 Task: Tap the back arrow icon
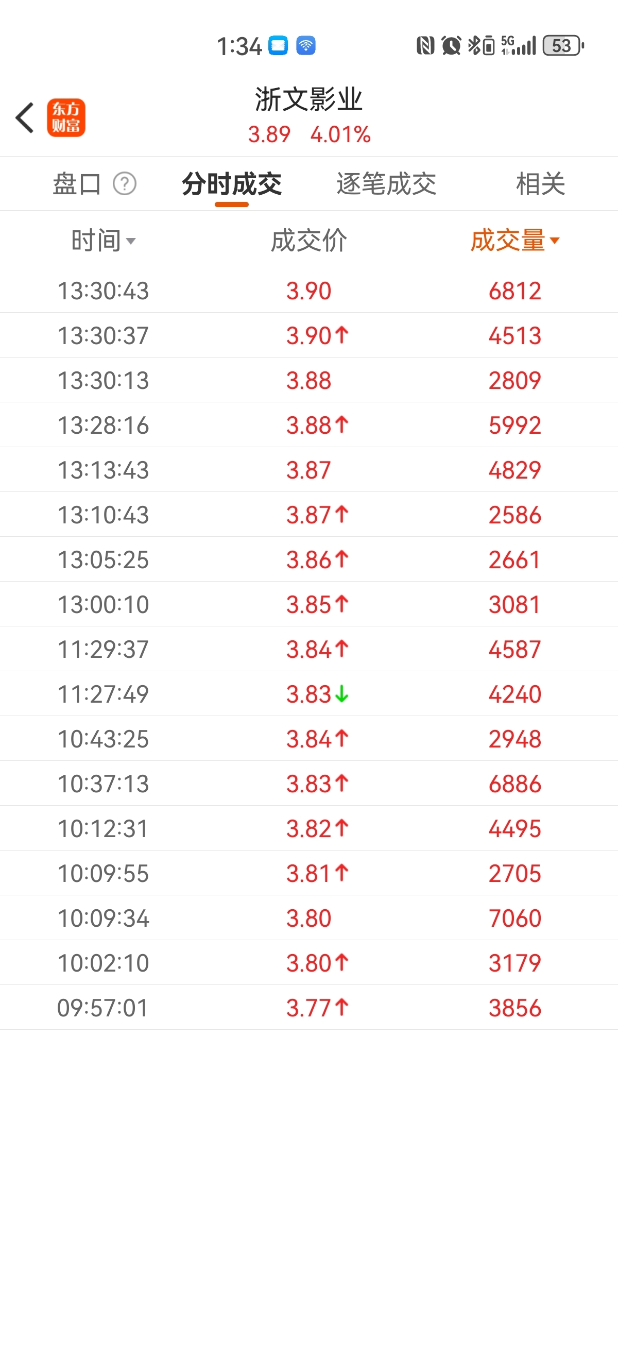click(24, 118)
